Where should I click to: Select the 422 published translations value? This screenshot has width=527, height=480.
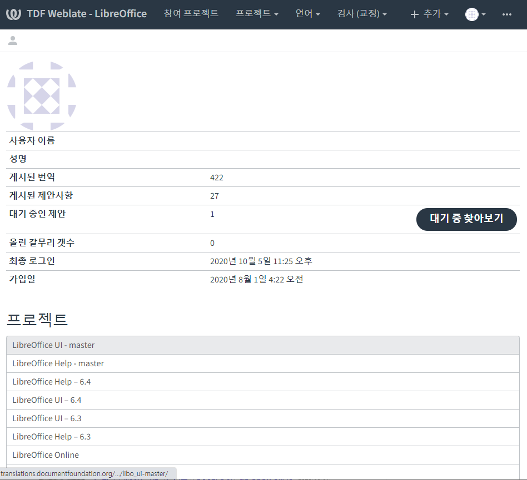216,178
